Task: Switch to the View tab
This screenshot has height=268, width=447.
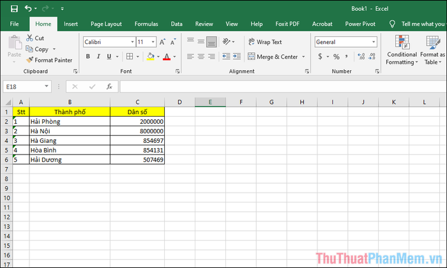Action: 231,24
